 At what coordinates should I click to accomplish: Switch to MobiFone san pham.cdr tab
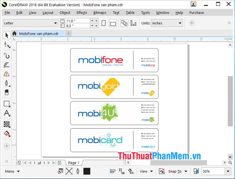39,34
